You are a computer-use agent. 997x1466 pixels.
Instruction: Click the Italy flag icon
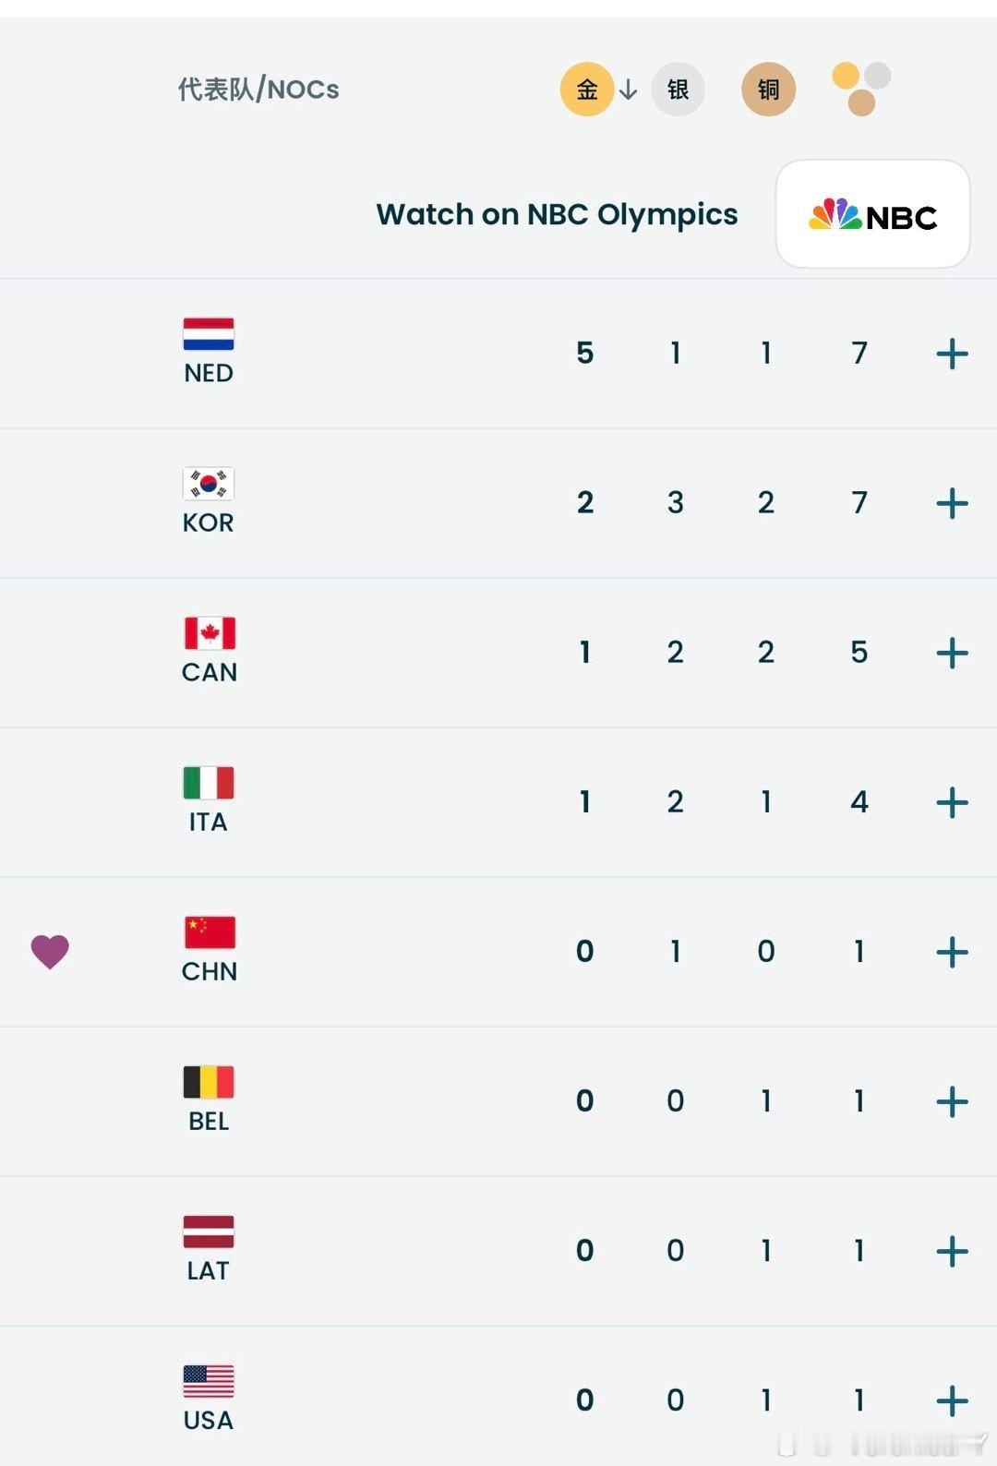pyautogui.click(x=209, y=783)
